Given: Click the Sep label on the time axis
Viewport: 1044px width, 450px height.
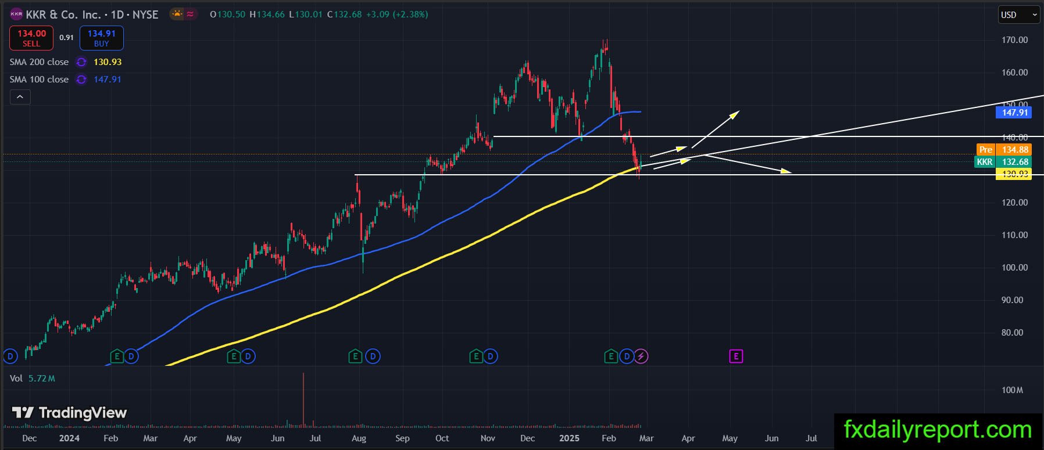Looking at the screenshot, I should click(x=402, y=438).
